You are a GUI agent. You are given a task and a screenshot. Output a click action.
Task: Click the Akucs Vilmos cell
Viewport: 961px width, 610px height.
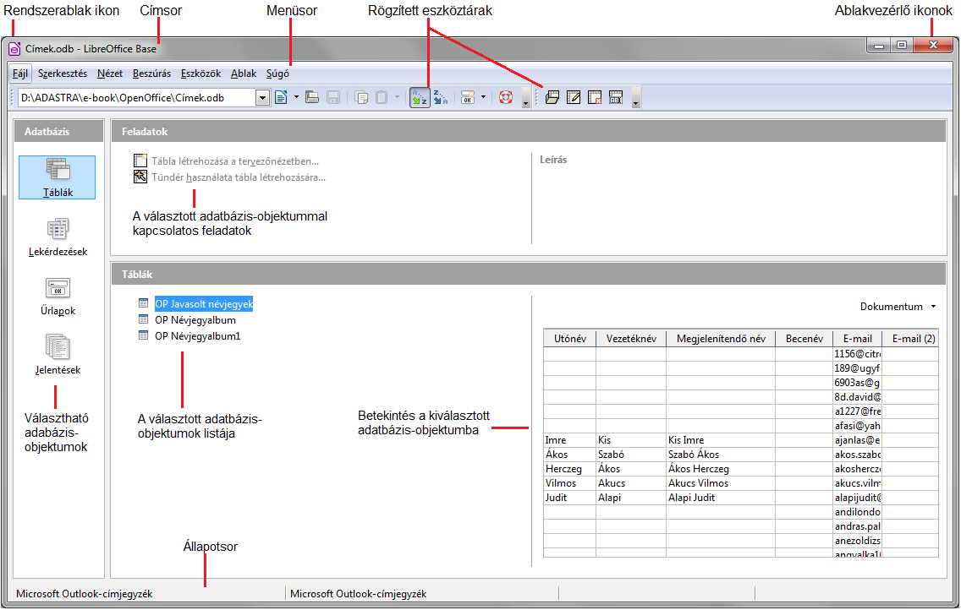pyautogui.click(x=721, y=483)
